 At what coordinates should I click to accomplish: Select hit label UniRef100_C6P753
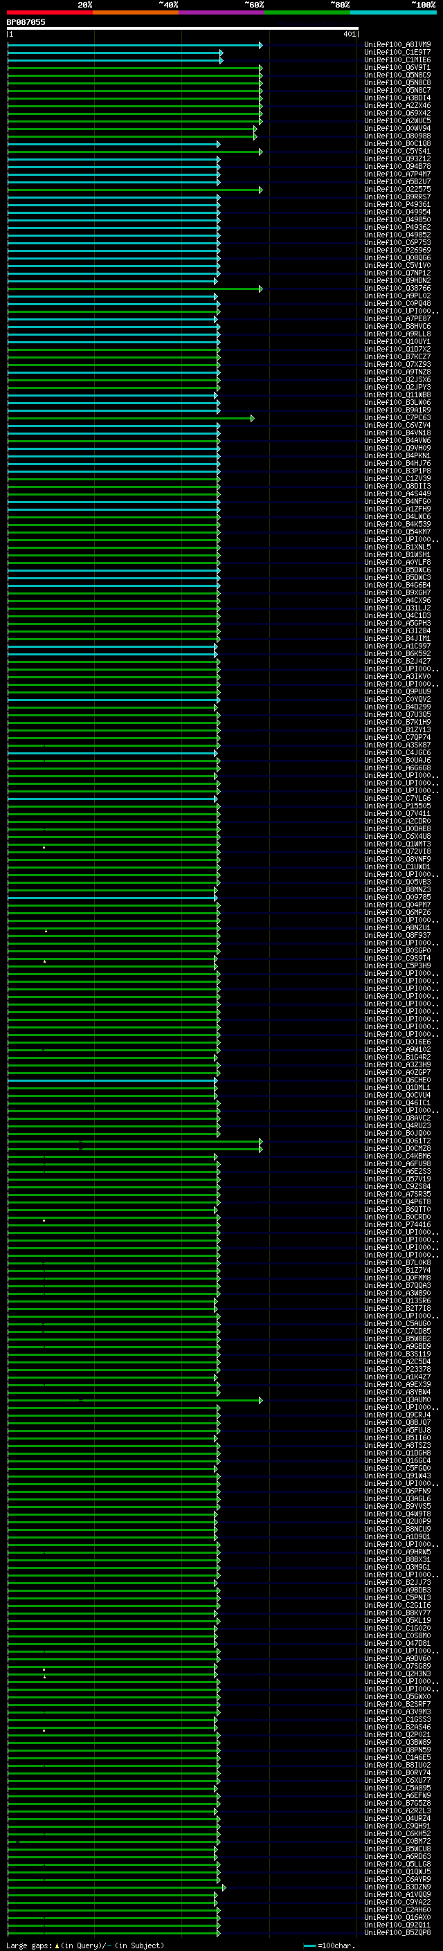click(397, 242)
